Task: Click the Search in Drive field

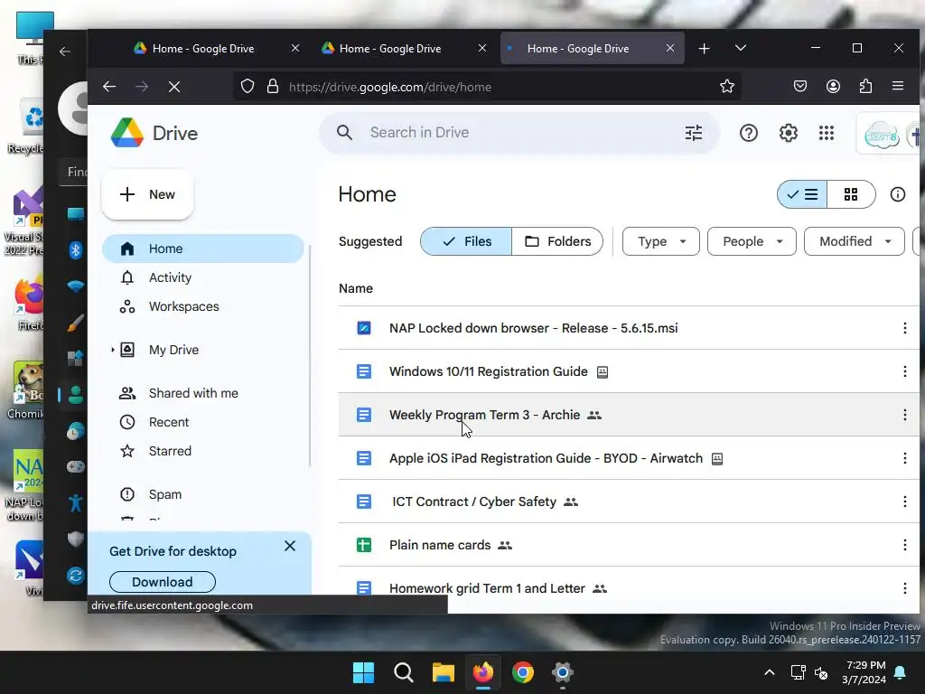Action: click(x=519, y=133)
